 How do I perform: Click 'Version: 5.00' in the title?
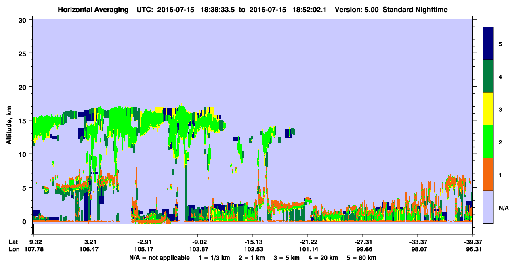point(357,9)
